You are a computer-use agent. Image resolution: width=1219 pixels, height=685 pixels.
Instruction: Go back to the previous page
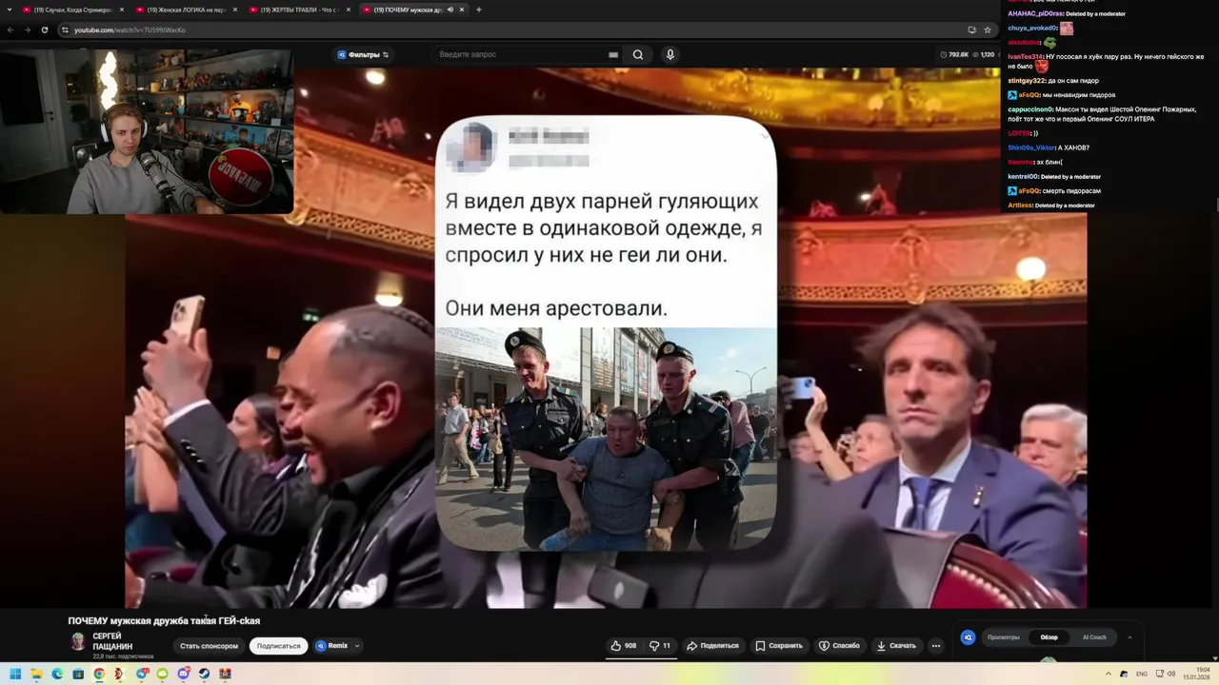coord(10,29)
